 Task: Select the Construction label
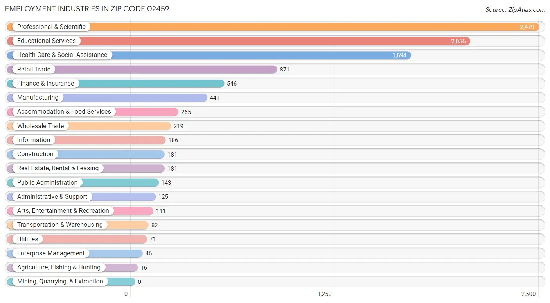pos(35,154)
